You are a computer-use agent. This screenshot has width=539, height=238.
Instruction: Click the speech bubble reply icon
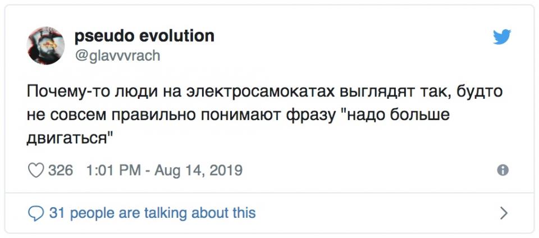point(36,213)
